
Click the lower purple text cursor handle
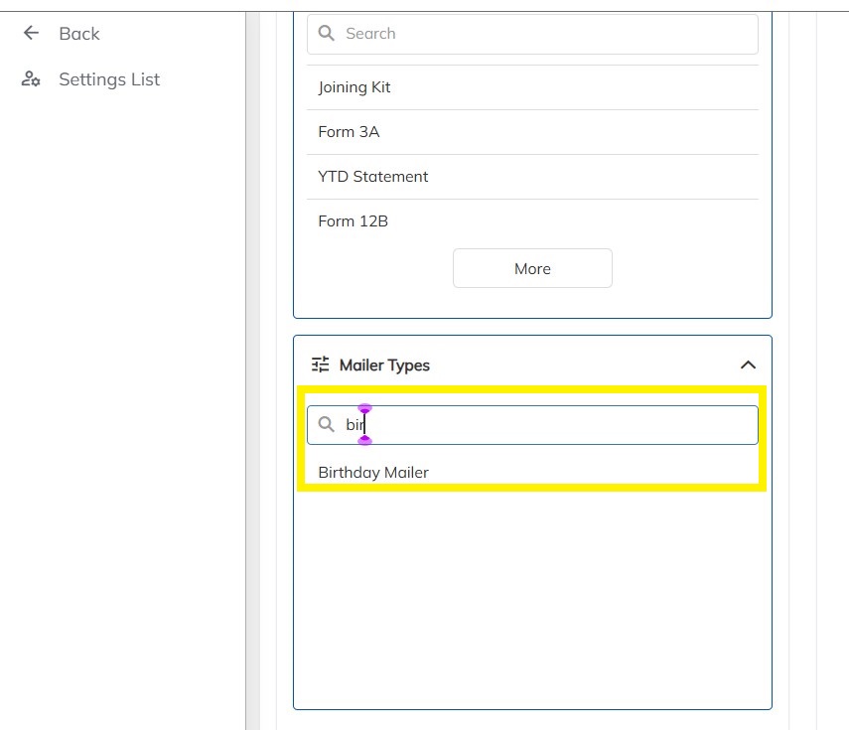click(364, 440)
